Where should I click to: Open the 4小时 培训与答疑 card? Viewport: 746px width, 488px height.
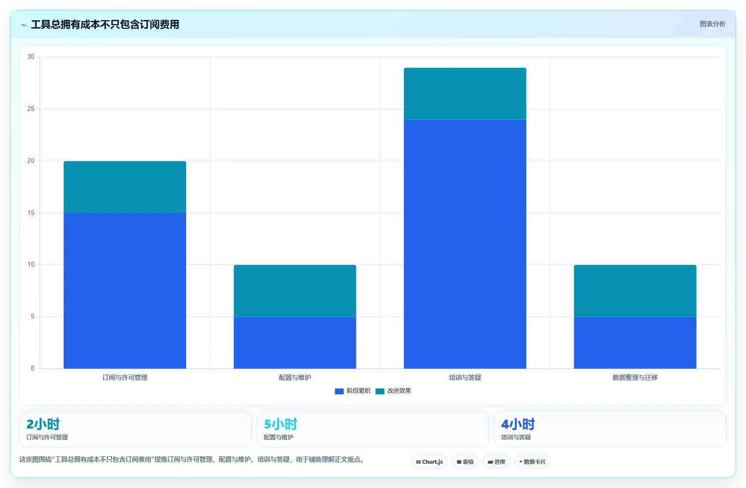click(610, 429)
